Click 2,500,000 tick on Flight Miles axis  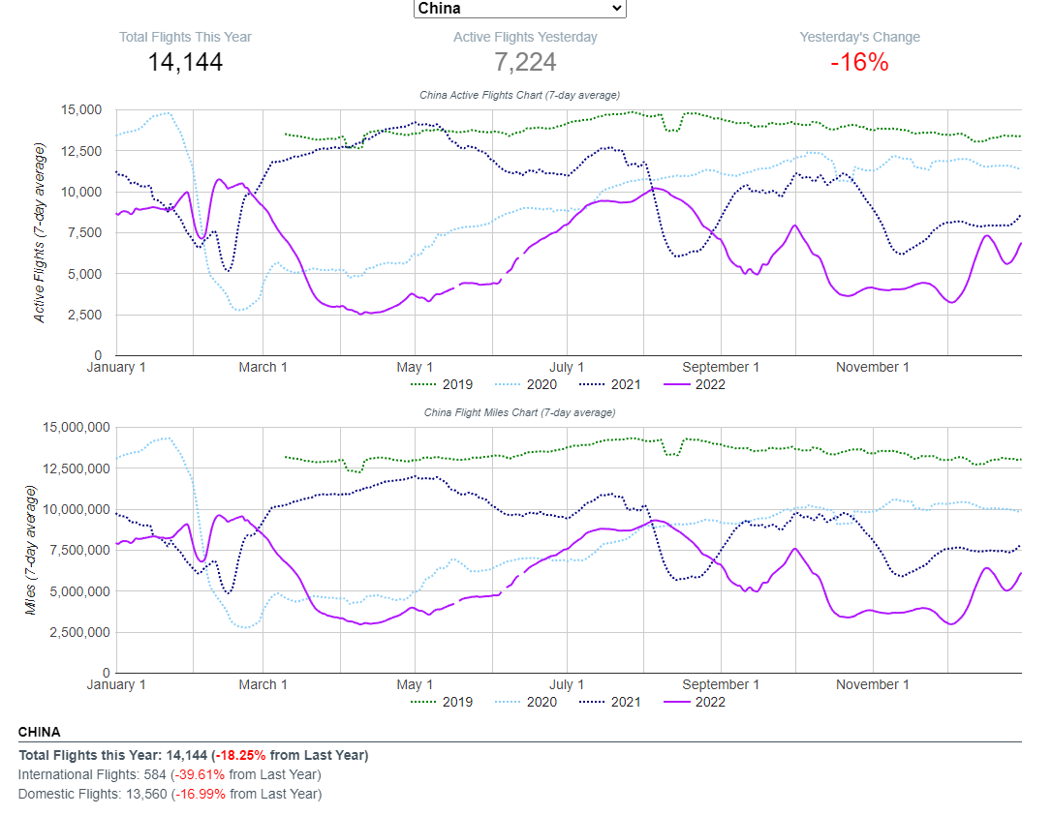coord(79,632)
